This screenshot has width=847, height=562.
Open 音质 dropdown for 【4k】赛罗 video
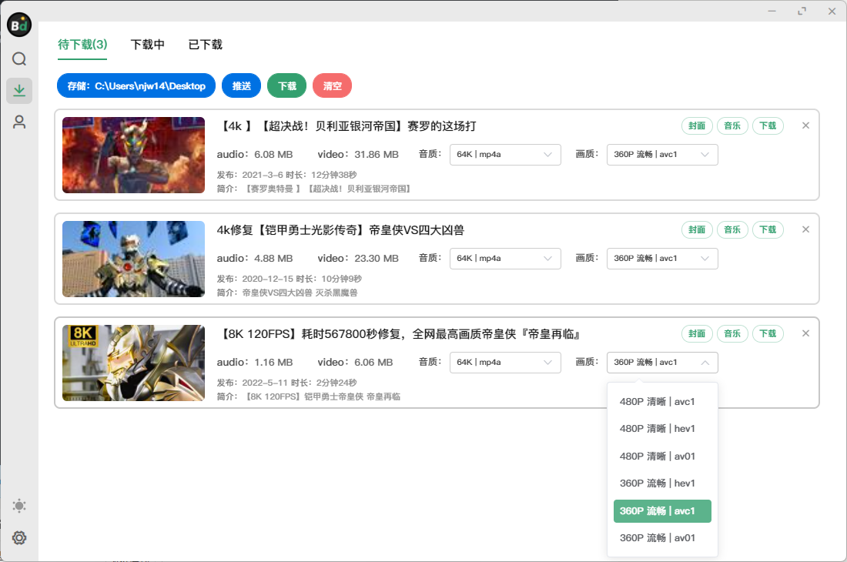[505, 155]
